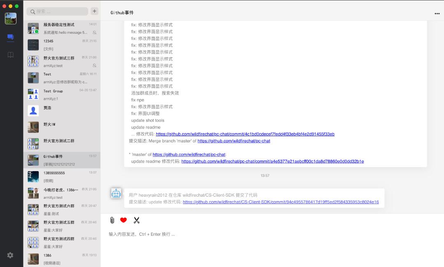The height and width of the screenshot is (267, 444).
Task: Select the 野火官方测试三群 chat
Action: (x=62, y=61)
